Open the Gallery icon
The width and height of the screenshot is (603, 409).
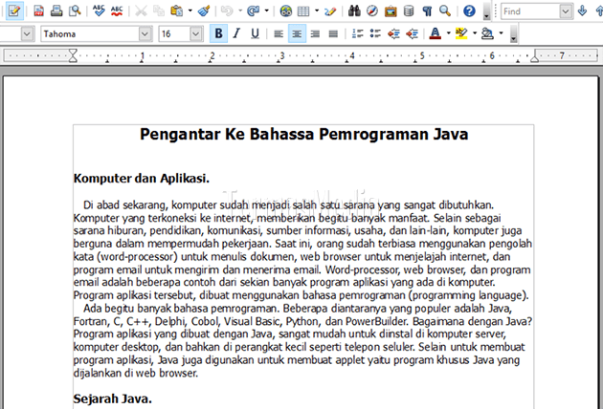391,11
